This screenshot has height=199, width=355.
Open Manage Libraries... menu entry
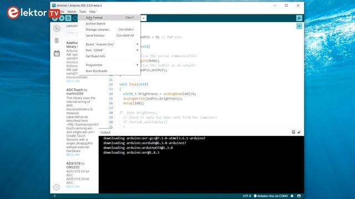[110, 29]
